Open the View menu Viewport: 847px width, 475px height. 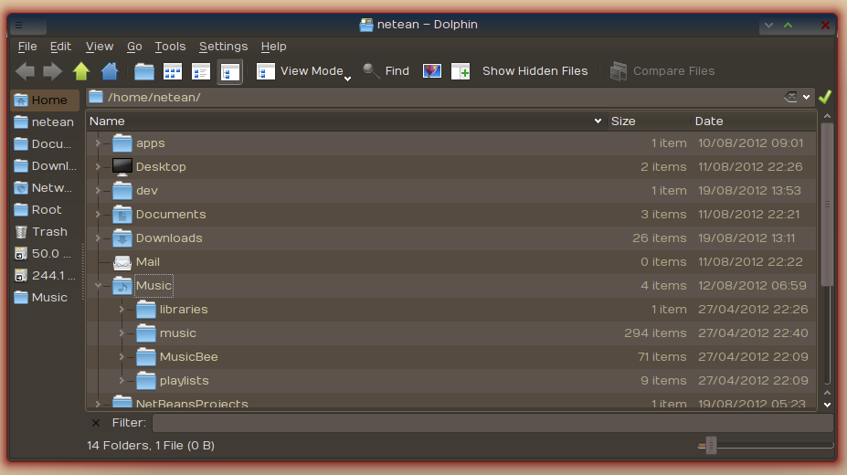tap(100, 47)
